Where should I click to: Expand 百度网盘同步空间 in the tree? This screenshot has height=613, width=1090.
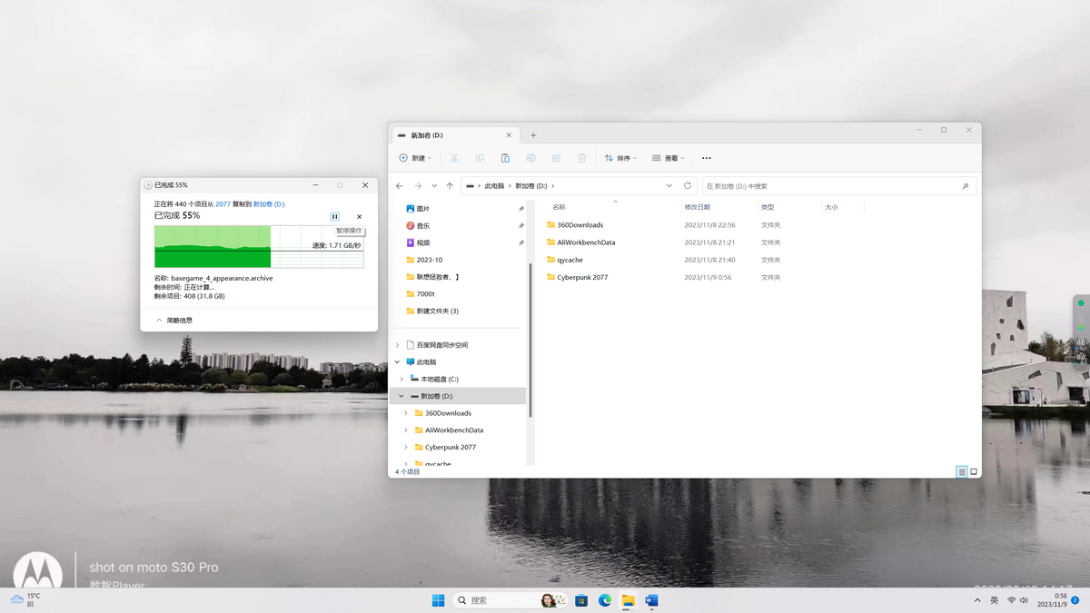pyautogui.click(x=397, y=345)
